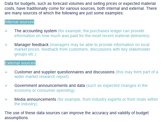Click the opening paragraph starting Data for budgets
Viewport: 163px width, 122px height.
[81, 8]
